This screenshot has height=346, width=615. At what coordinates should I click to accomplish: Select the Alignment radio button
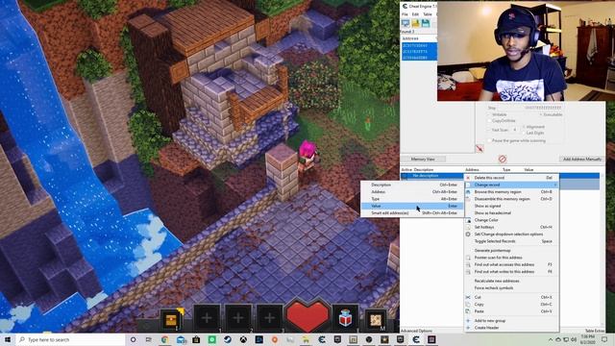pos(524,127)
